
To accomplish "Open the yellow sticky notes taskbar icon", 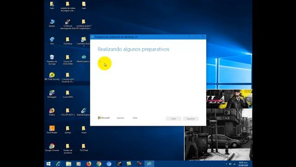I will pyautogui.click(x=129, y=164).
